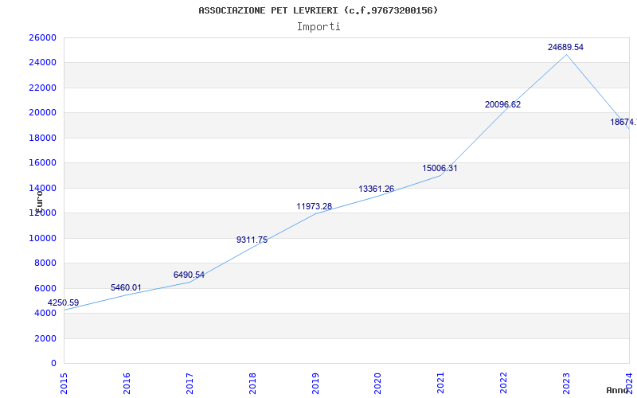This screenshot has height=398, width=637.
Task: Click the 2021 x-axis label
Action: [441, 384]
